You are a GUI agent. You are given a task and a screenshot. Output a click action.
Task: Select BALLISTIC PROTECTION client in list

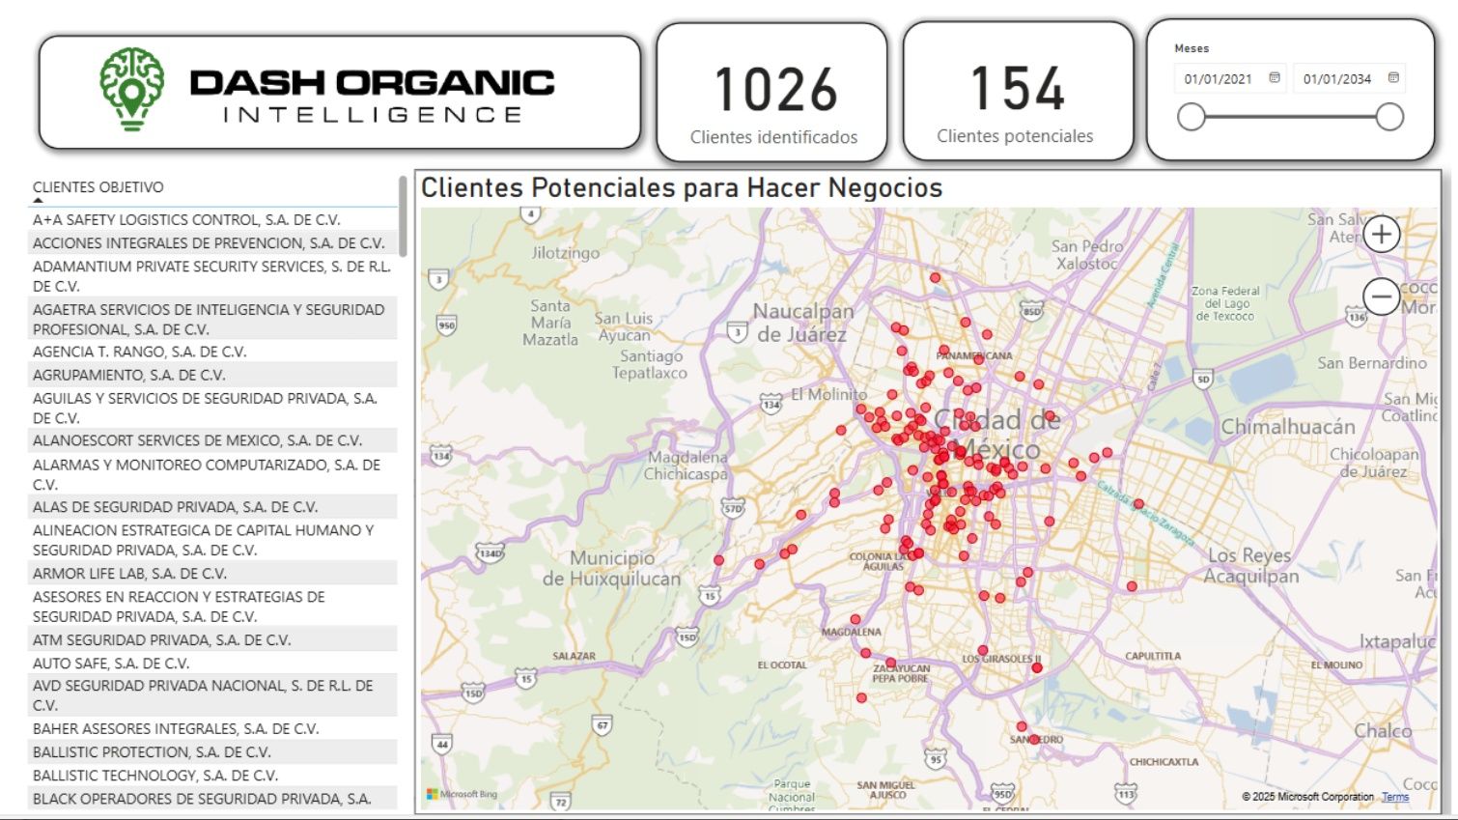pos(152,752)
